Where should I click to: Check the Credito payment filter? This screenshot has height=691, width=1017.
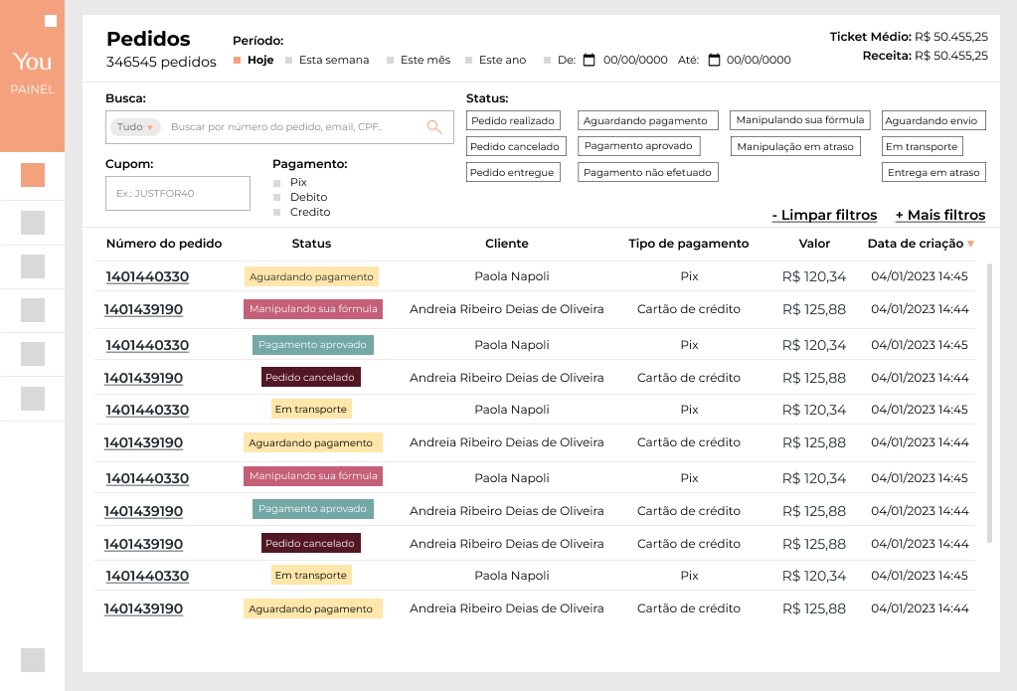(277, 213)
